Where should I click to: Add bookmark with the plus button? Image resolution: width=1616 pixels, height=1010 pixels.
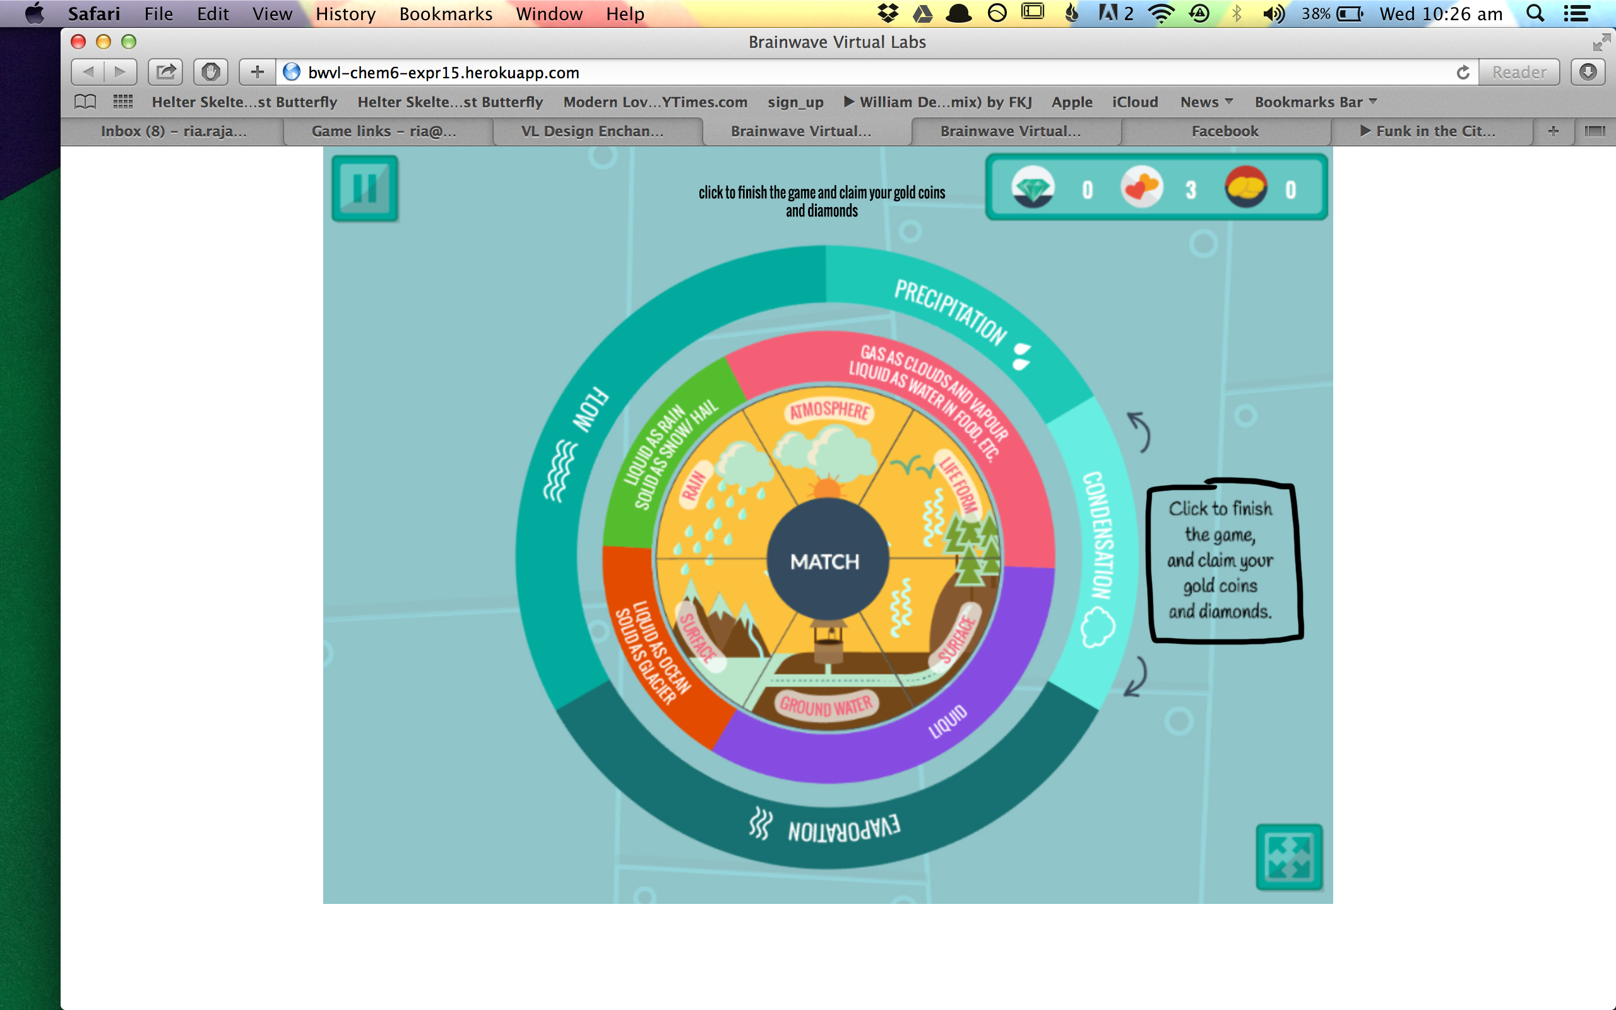pos(257,72)
